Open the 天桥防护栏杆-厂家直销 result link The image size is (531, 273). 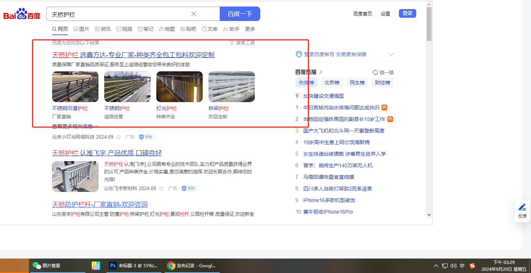[100, 204]
